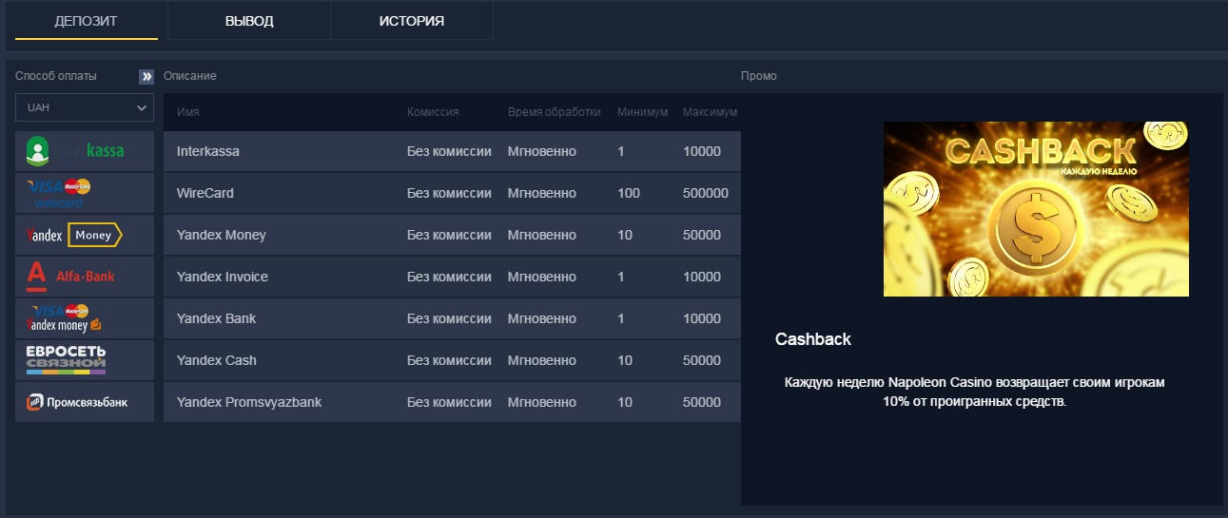Click Мгновенно in the Yandex Invoice row
Screen dimensions: 1228x518
[x=542, y=277]
